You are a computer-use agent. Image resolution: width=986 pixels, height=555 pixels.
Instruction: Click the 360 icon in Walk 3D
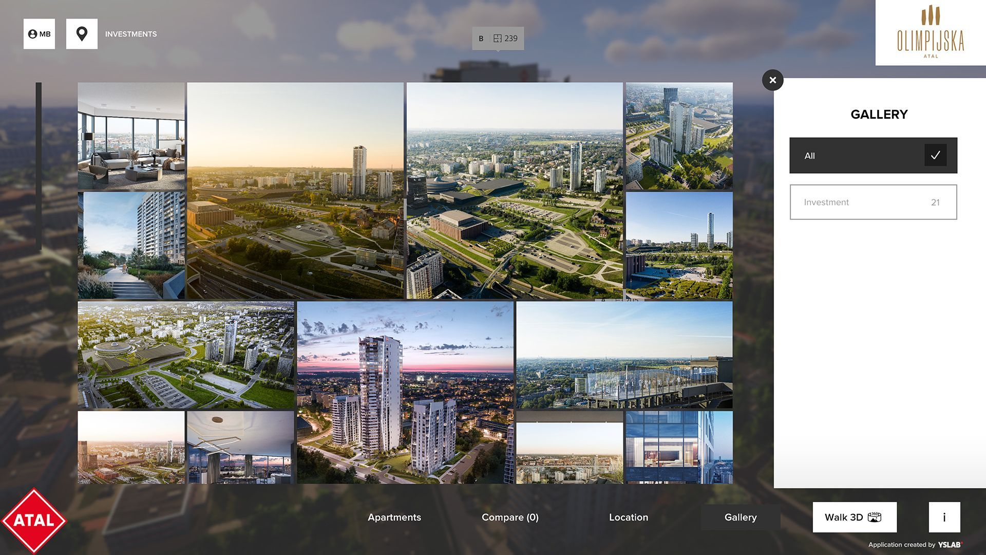click(x=874, y=517)
